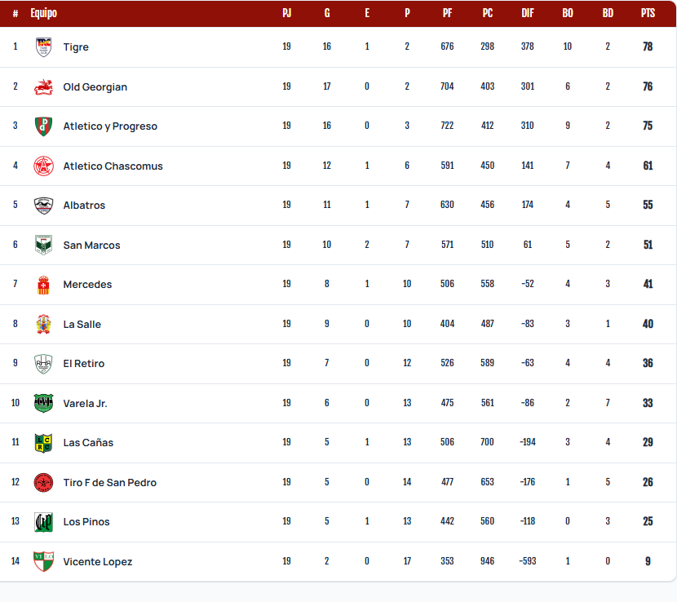Click the Mercedes crown crest icon

[43, 285]
